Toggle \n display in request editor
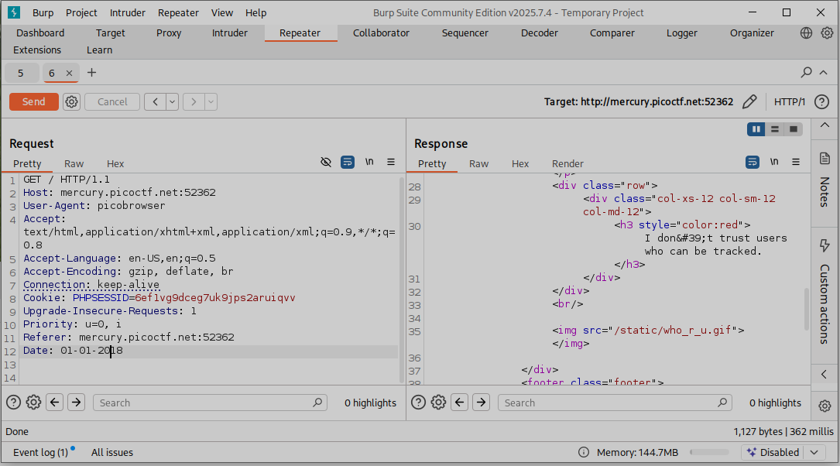Screen dimensions: 840x466 (369, 162)
